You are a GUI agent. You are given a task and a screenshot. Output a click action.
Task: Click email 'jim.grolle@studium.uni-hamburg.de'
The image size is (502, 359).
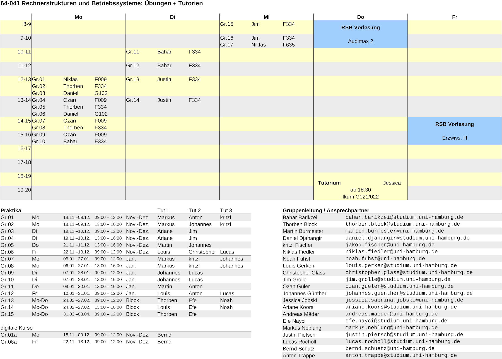[398, 279]
